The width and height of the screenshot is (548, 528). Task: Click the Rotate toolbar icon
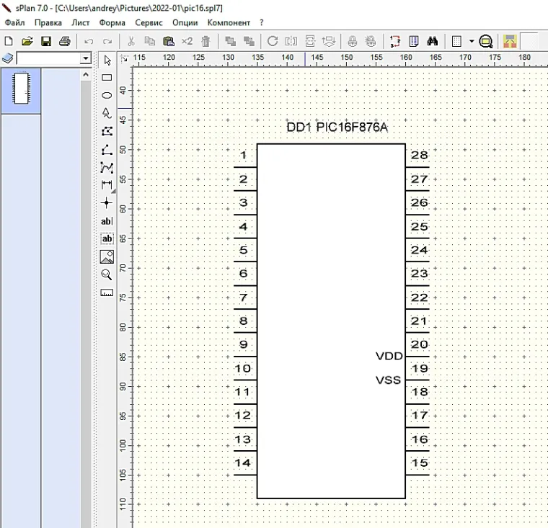coord(273,41)
